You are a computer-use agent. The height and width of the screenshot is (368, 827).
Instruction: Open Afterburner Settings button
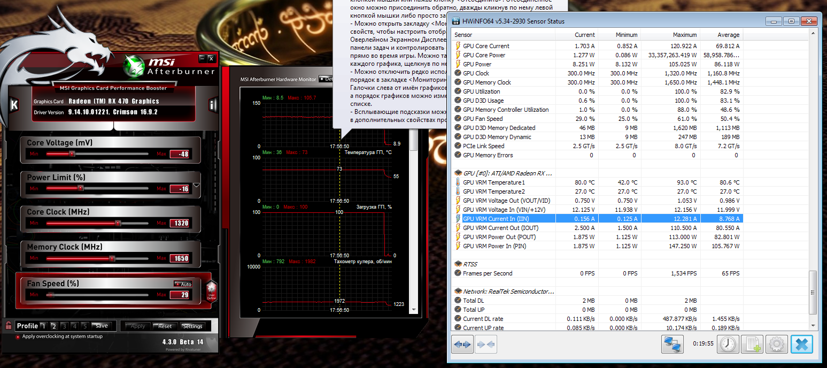[192, 326]
